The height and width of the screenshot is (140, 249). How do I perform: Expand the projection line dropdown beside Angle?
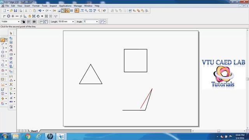pyautogui.click(x=105, y=22)
